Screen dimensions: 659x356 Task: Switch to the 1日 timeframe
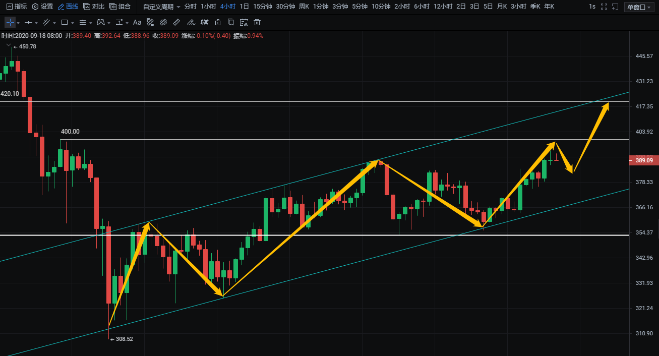click(x=244, y=7)
